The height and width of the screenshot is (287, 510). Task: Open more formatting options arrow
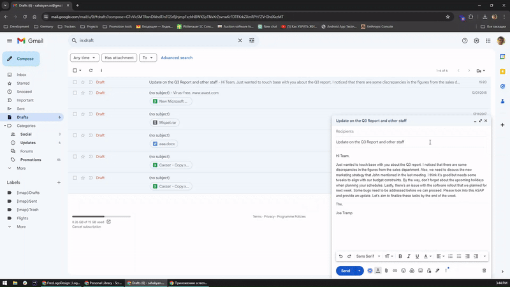484,256
